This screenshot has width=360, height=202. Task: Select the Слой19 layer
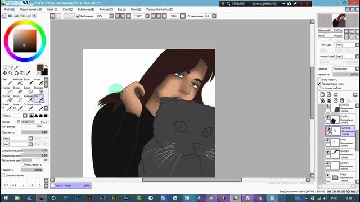pyautogui.click(x=340, y=154)
